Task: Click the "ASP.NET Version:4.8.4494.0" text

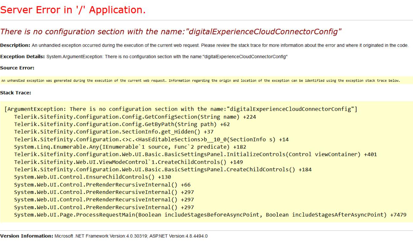Action: pyautogui.click(x=178, y=236)
